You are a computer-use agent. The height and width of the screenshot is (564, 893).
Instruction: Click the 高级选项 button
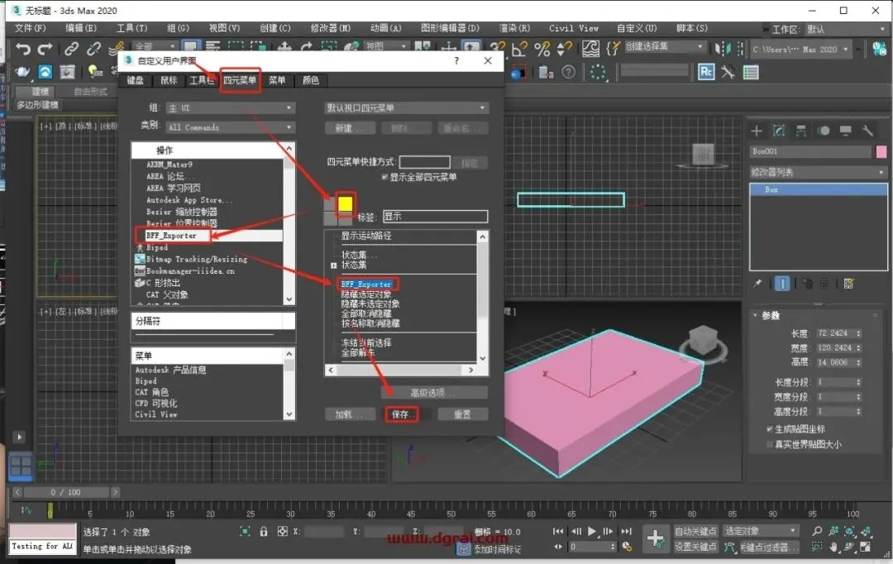point(434,393)
